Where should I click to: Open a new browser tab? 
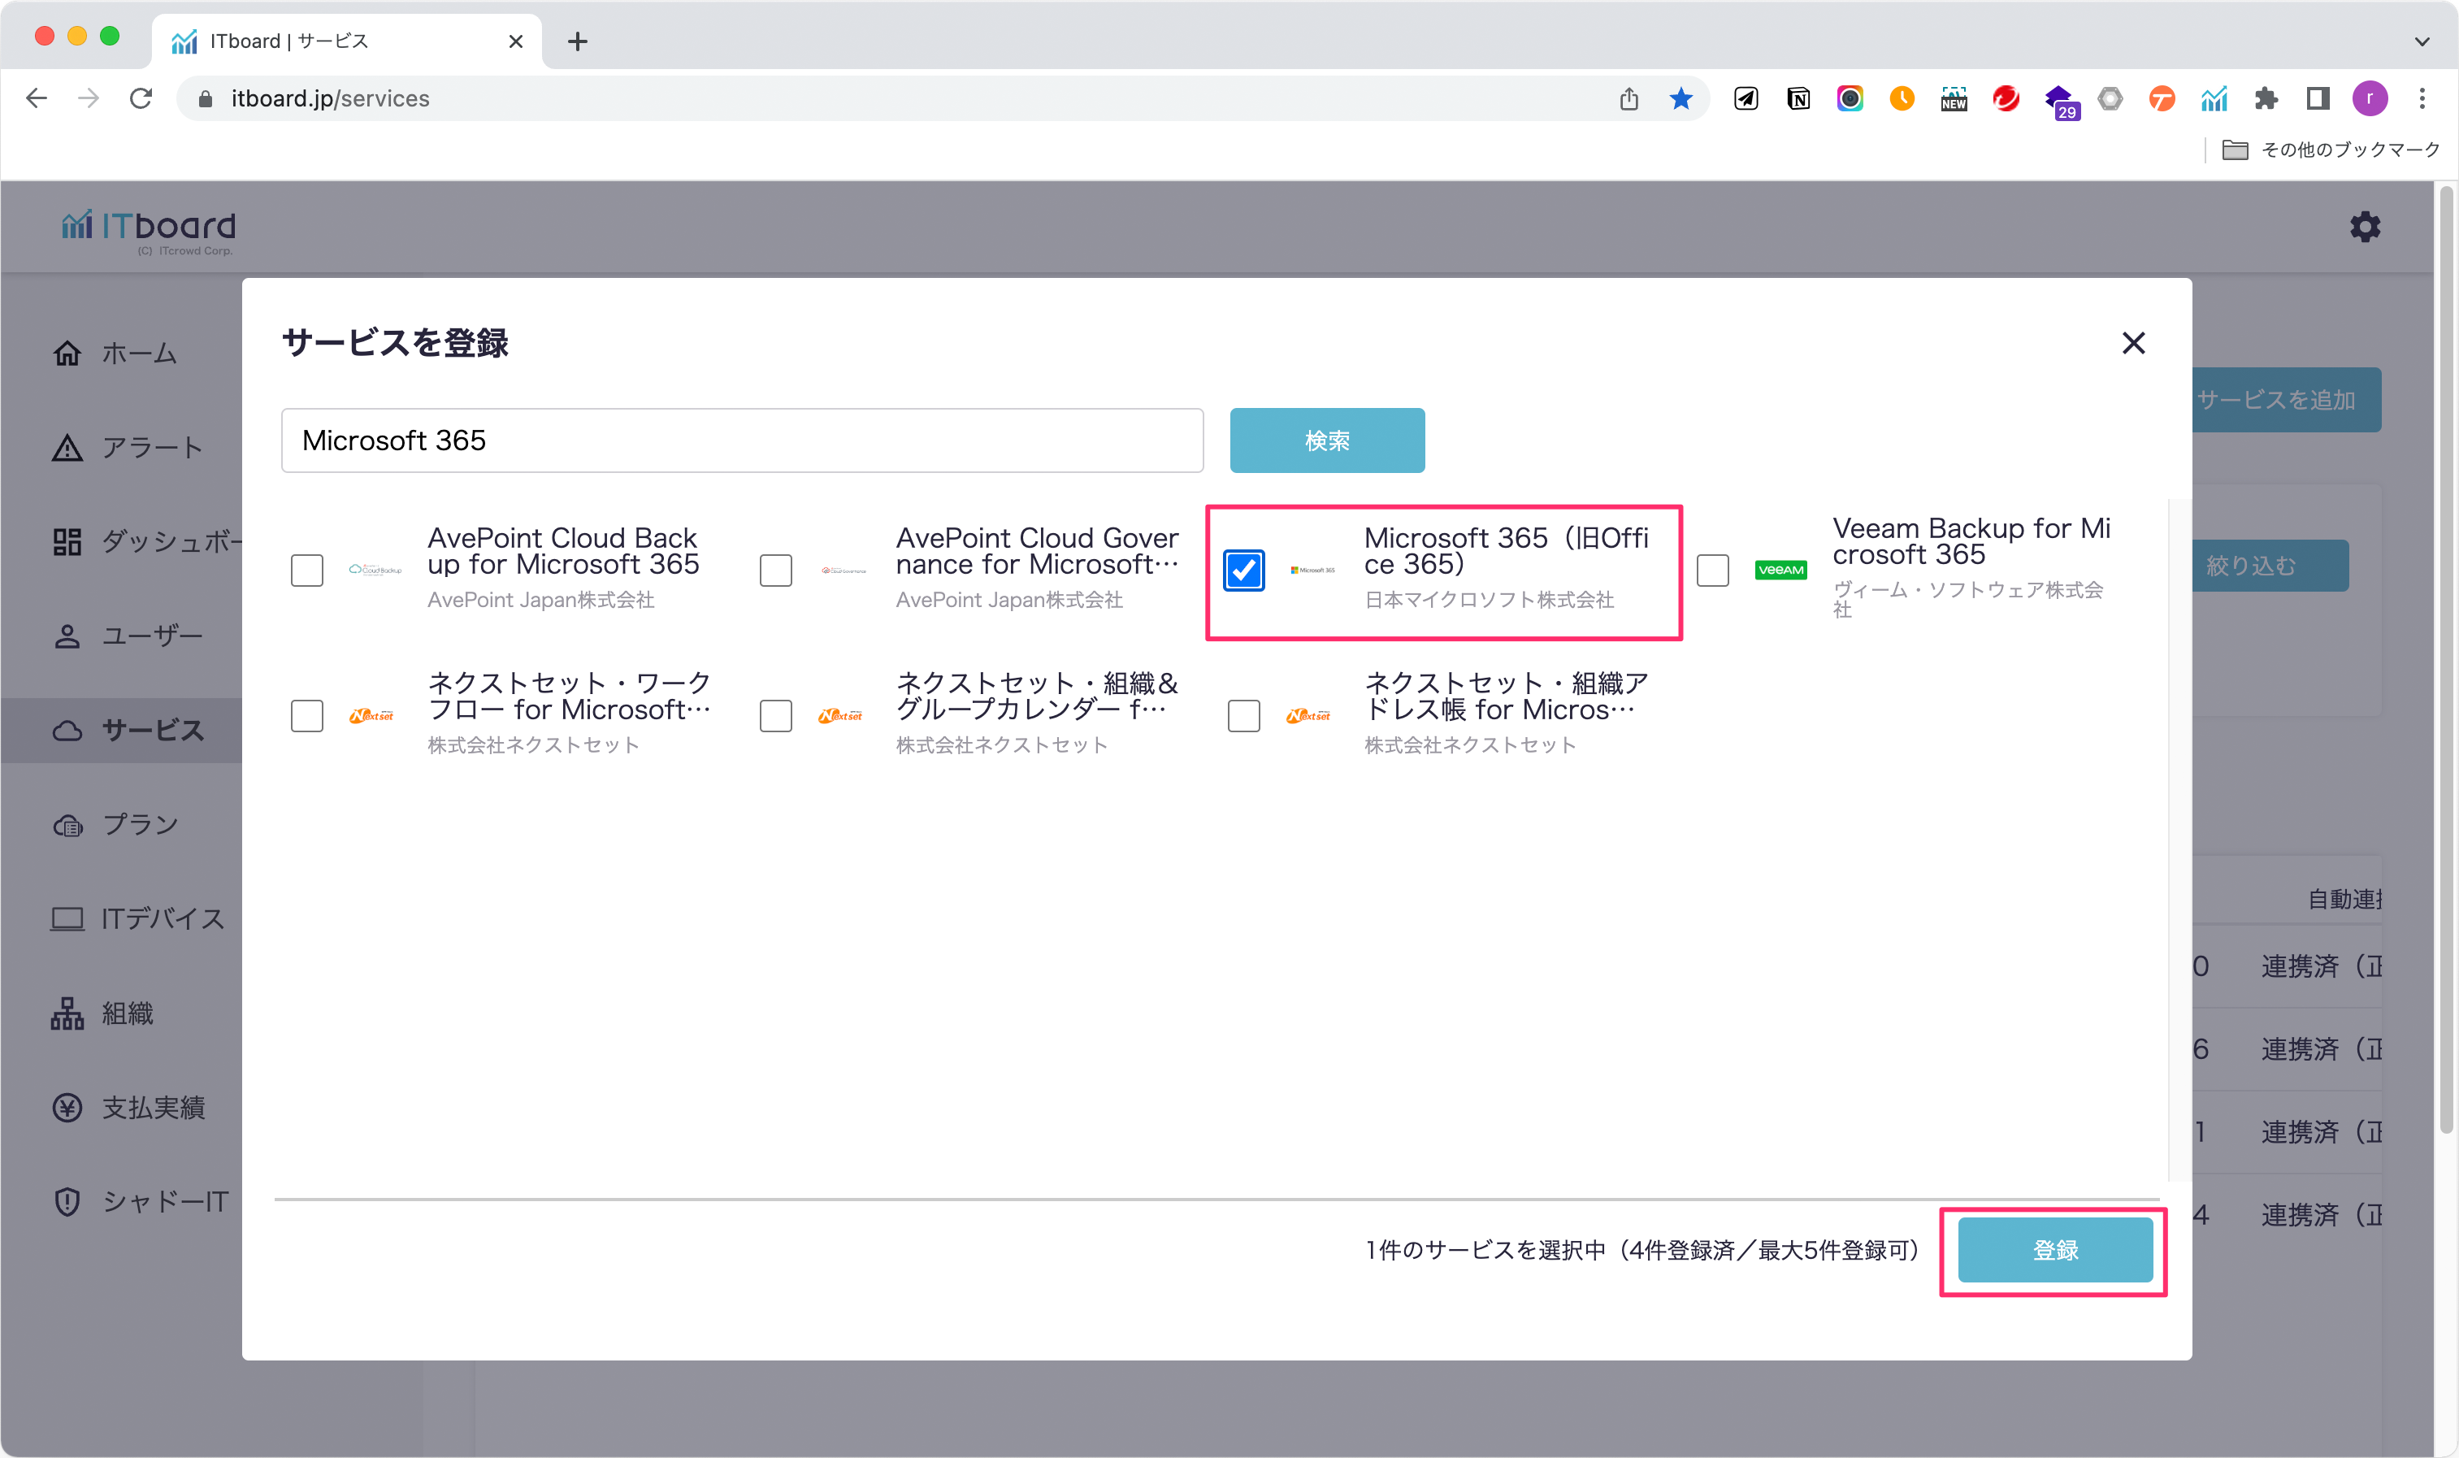(x=578, y=41)
